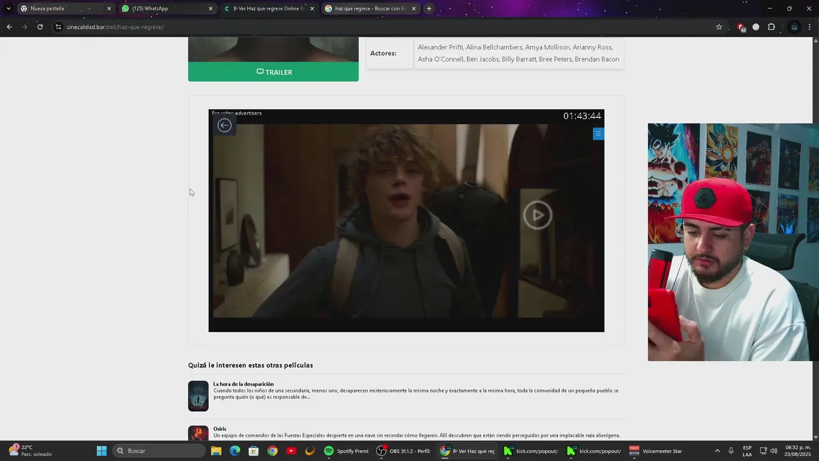Open a new tab with the plus button
The image size is (819, 461).
[429, 8]
